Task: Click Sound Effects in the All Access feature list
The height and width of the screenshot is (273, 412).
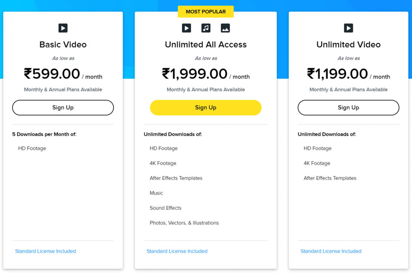Action: click(x=165, y=208)
